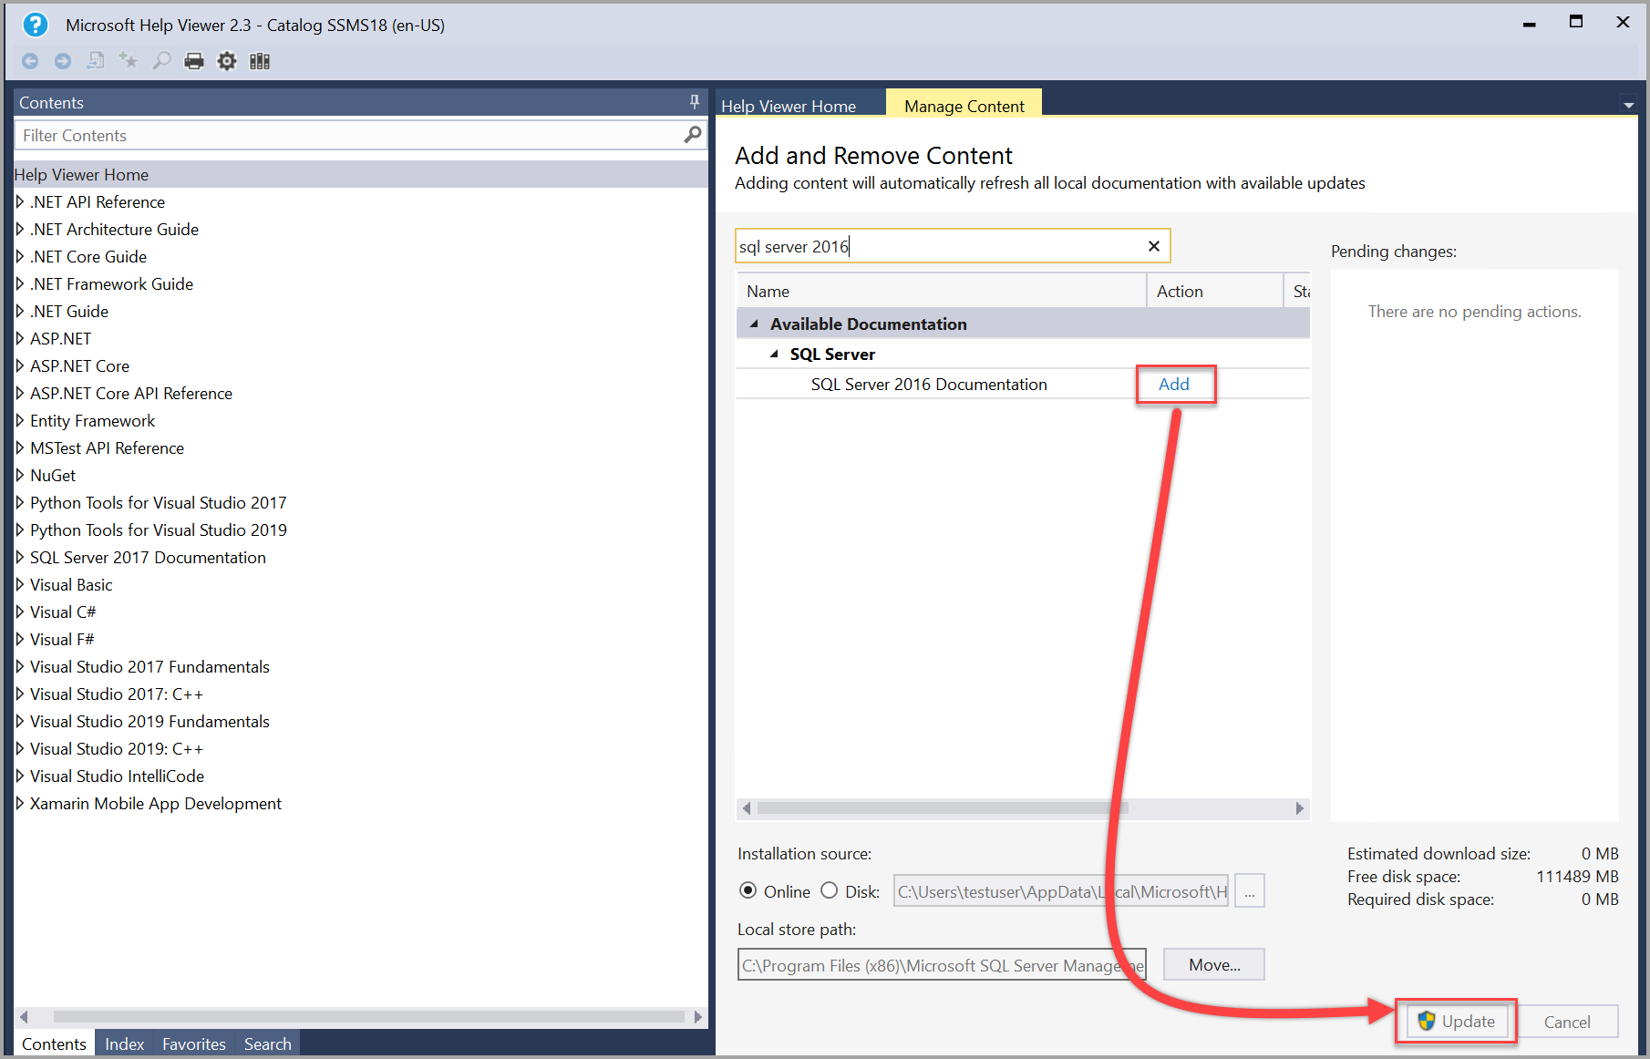The width and height of the screenshot is (1650, 1059).
Task: Collapse the Available Documentation group
Action: 754,323
